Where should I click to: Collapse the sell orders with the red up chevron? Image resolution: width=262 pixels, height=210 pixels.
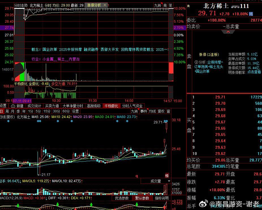click(228, 32)
